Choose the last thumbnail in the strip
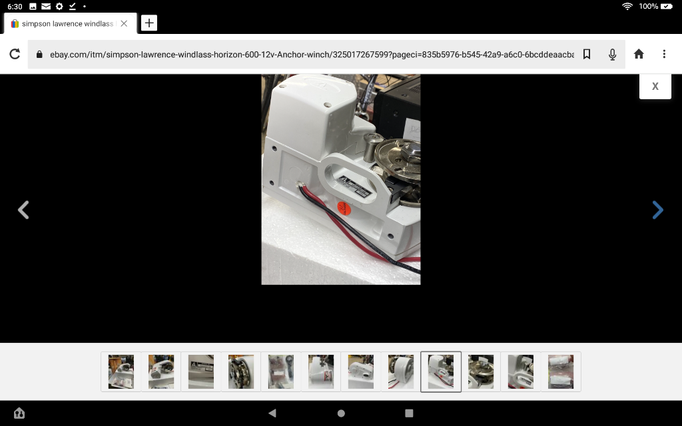The image size is (682, 426). (x=561, y=371)
